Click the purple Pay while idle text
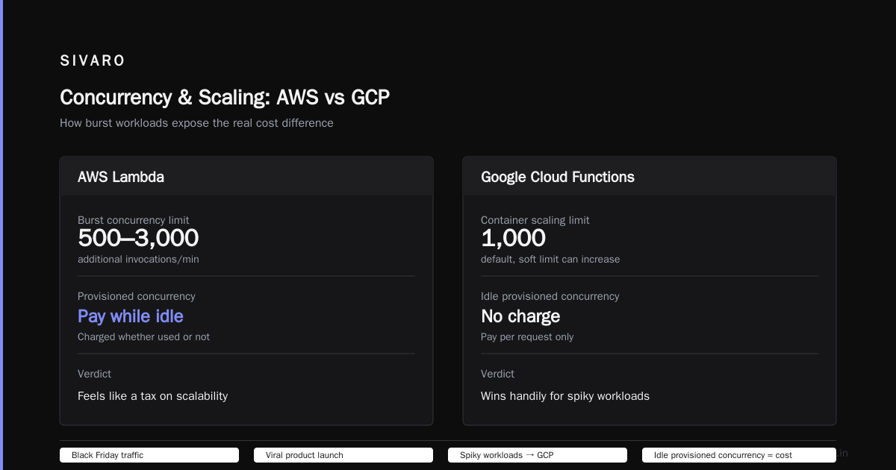896x470 pixels. [x=131, y=316]
